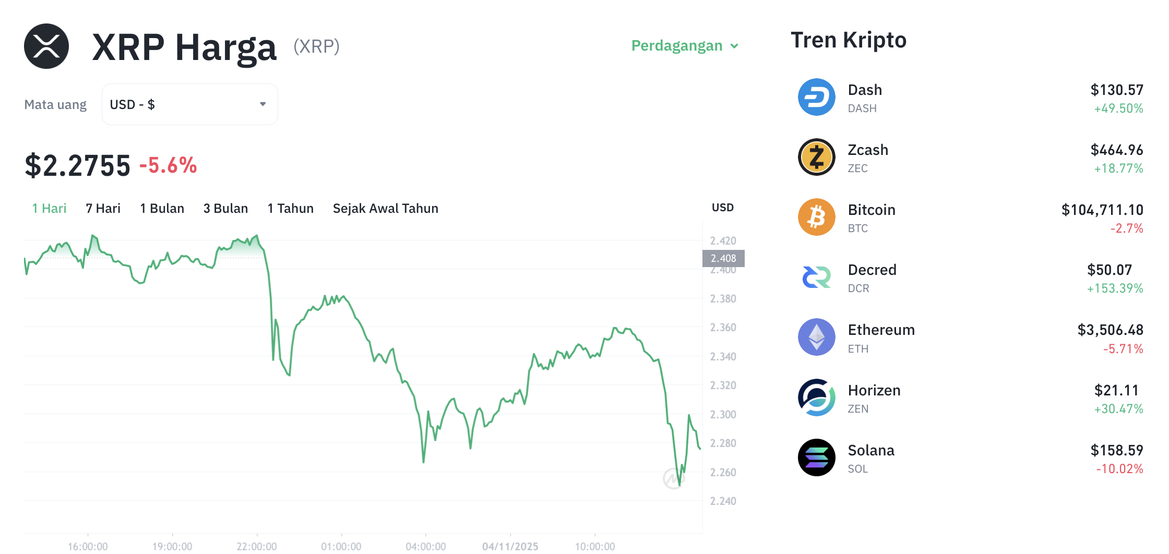This screenshot has width=1169, height=554.
Task: Open the Decred coin icon
Action: 816,278
